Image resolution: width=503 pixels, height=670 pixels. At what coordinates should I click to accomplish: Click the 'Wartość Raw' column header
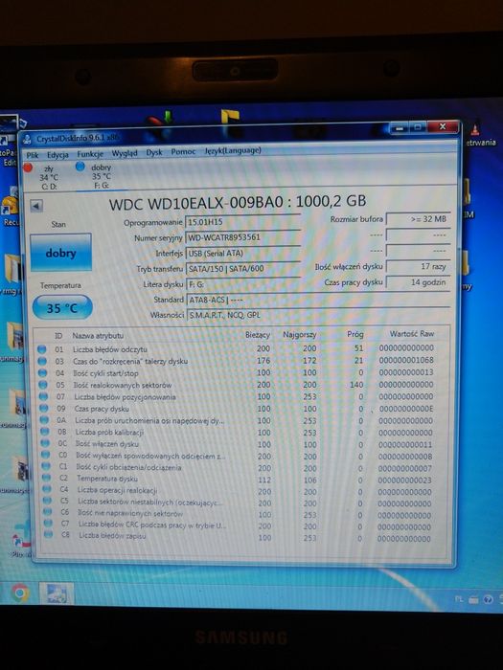(411, 334)
